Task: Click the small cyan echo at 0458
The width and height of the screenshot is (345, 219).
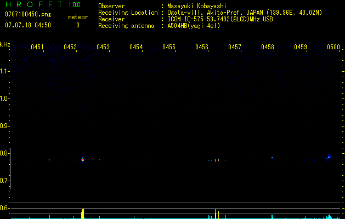Action: [x=272, y=158]
